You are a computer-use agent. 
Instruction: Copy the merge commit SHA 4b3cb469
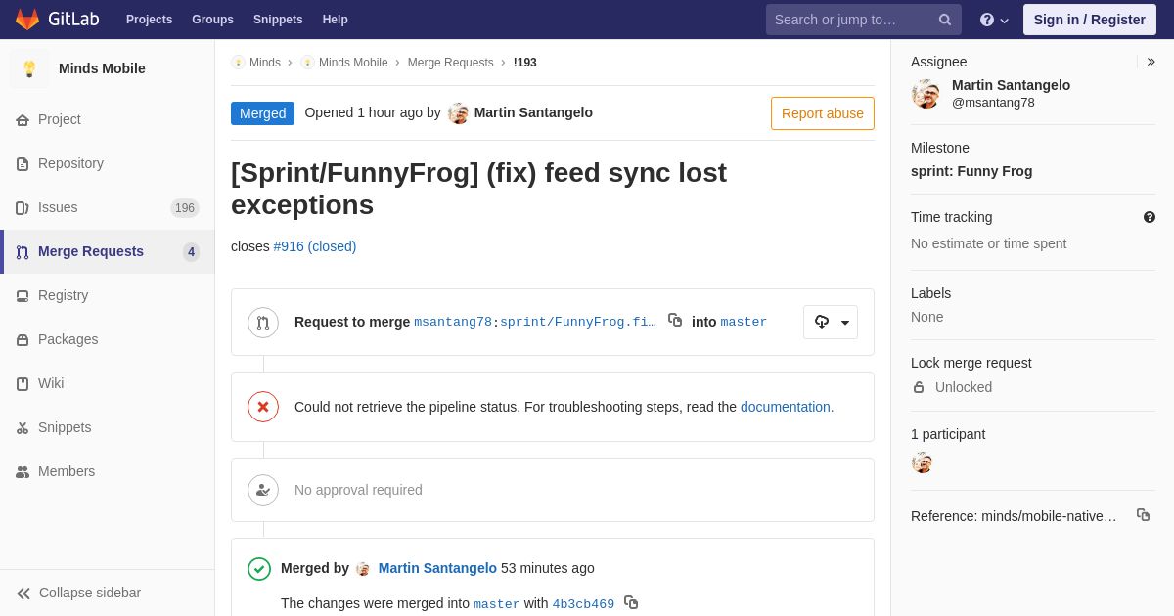[631, 602]
